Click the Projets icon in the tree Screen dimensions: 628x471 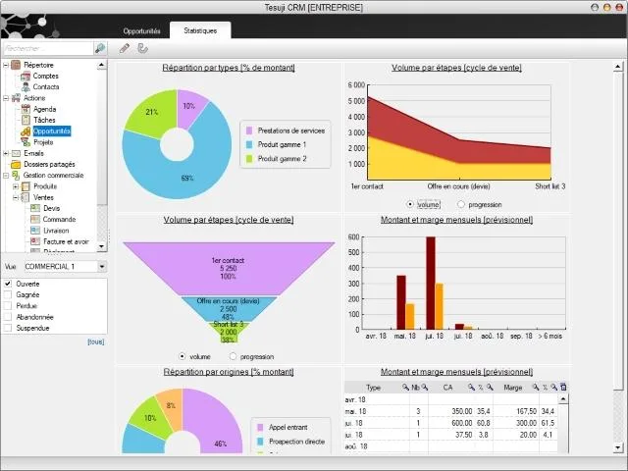pos(26,142)
